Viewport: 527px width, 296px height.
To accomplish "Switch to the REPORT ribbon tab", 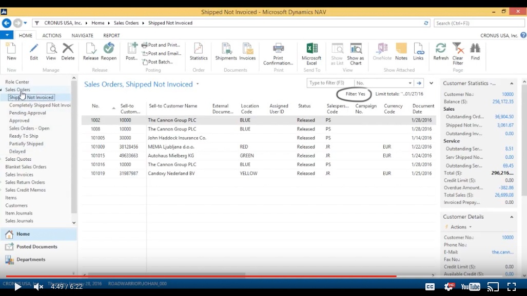I will [111, 35].
